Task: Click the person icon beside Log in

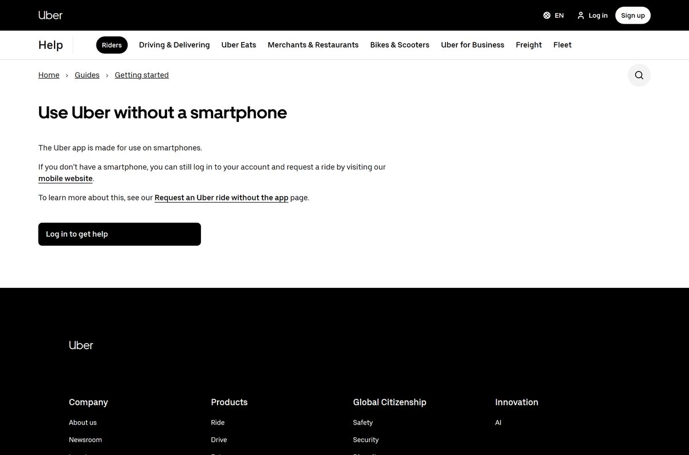Action: 580,16
